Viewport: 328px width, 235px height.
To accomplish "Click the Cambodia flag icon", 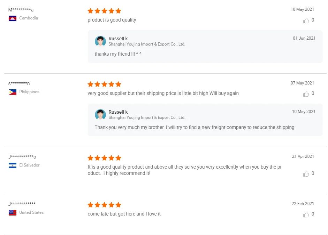I will click(13, 18).
